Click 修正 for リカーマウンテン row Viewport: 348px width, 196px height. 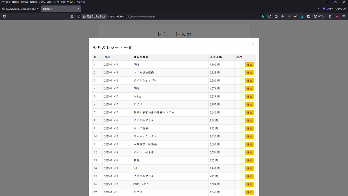point(249,136)
